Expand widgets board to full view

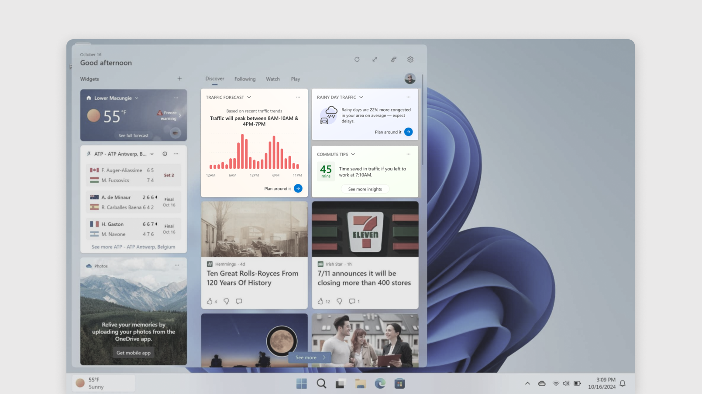click(375, 59)
